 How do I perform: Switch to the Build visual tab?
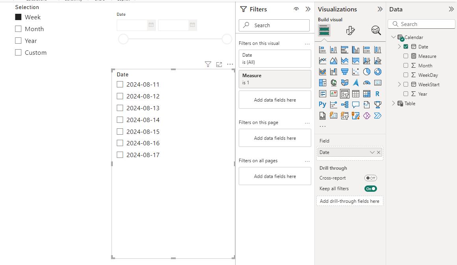pos(324,30)
